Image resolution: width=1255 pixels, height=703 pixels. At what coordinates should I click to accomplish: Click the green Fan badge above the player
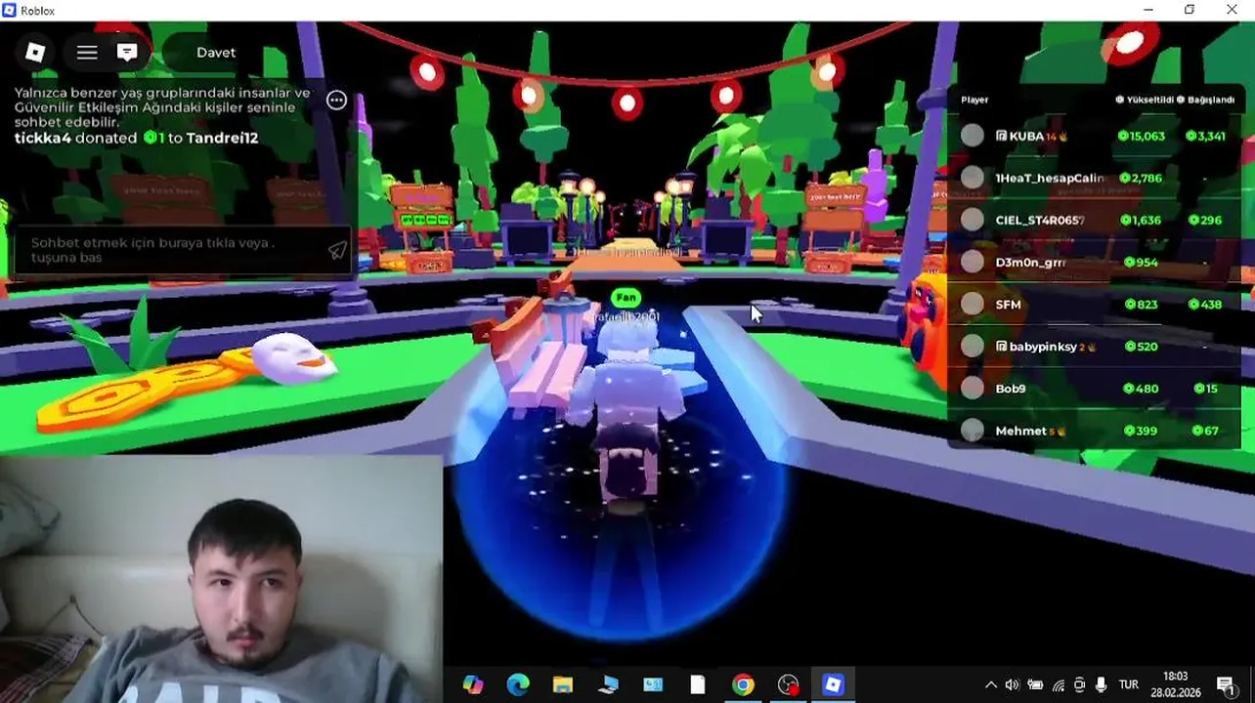pyautogui.click(x=626, y=297)
